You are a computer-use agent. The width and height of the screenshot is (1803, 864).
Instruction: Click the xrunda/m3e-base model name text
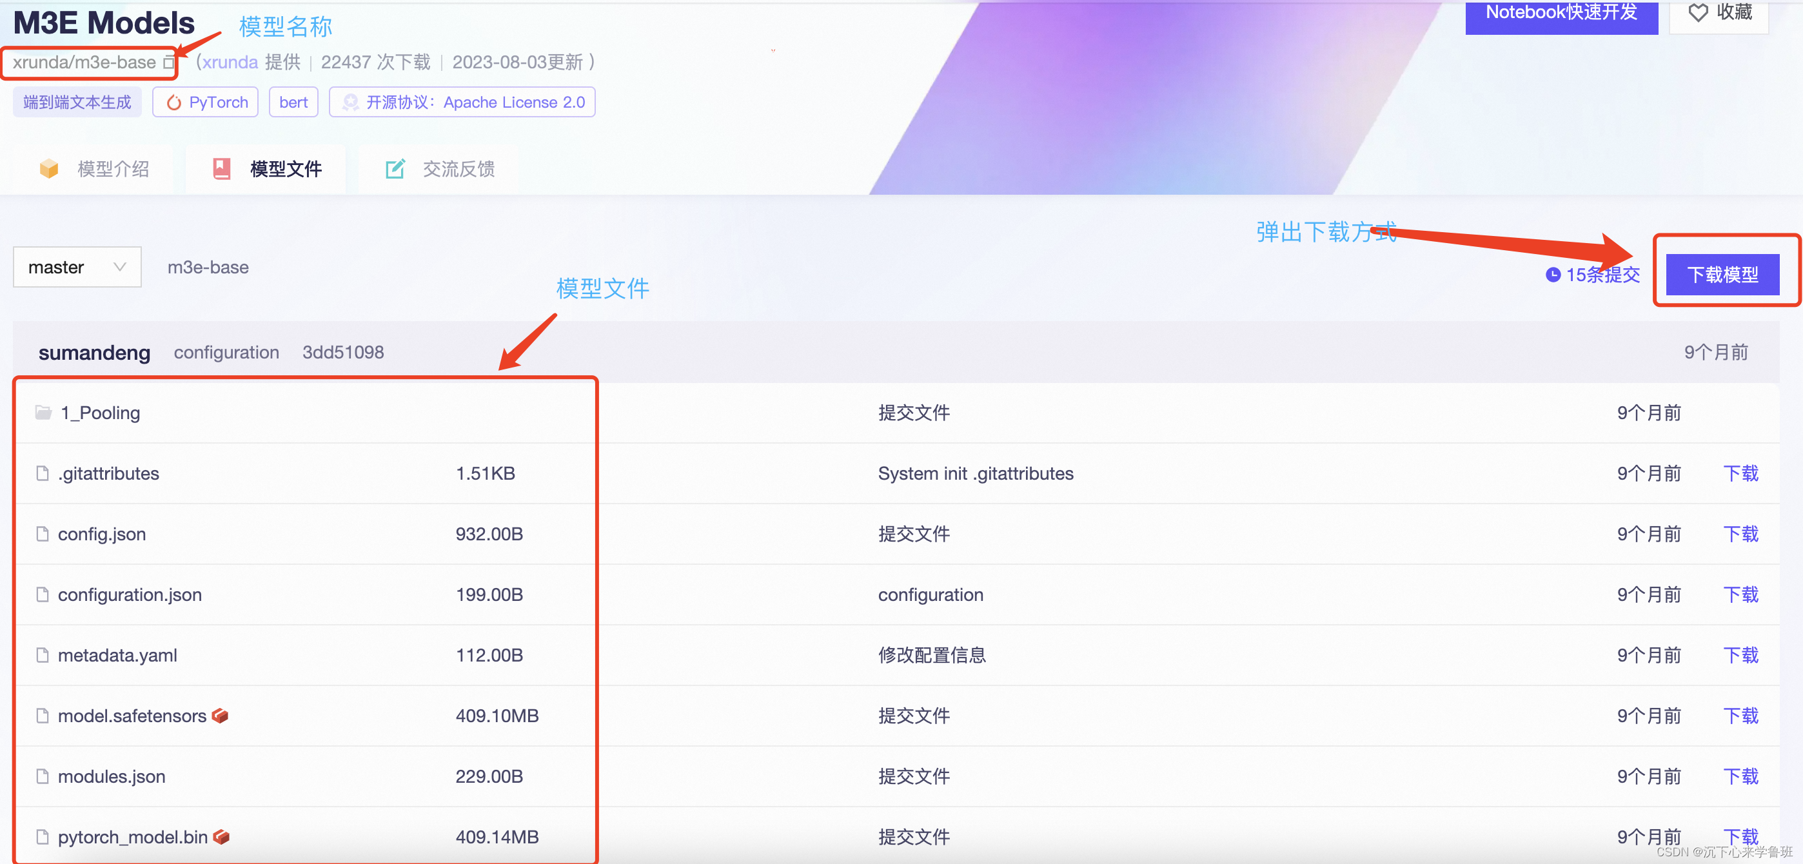pos(84,63)
